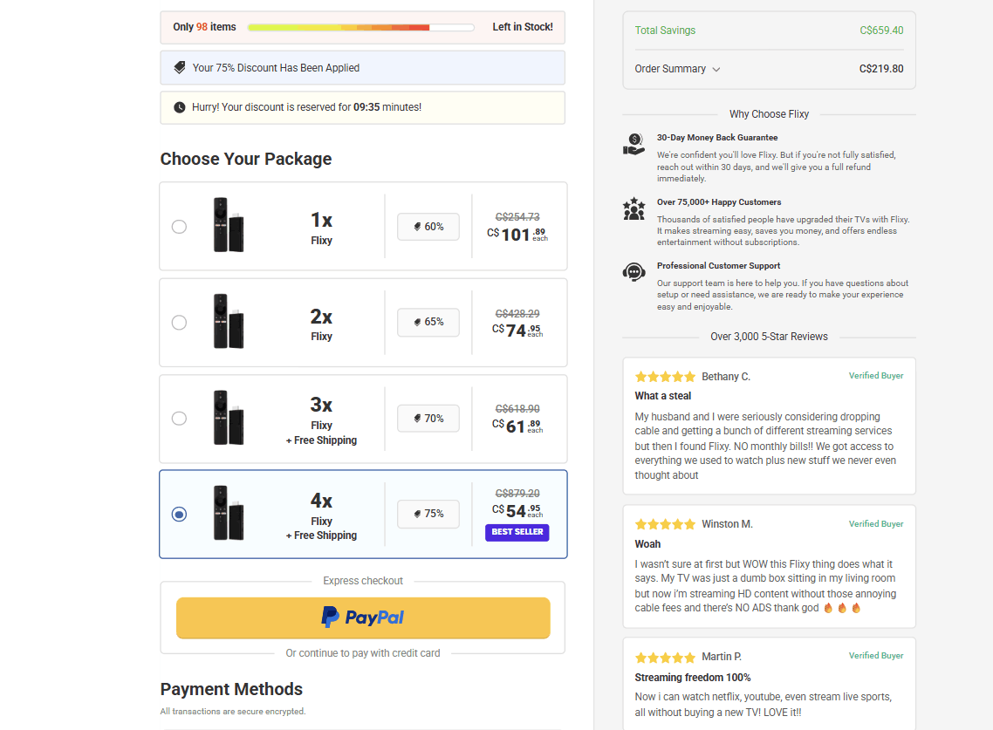993x730 pixels.
Task: Select the 4x Flixy radio button
Action: click(x=179, y=515)
